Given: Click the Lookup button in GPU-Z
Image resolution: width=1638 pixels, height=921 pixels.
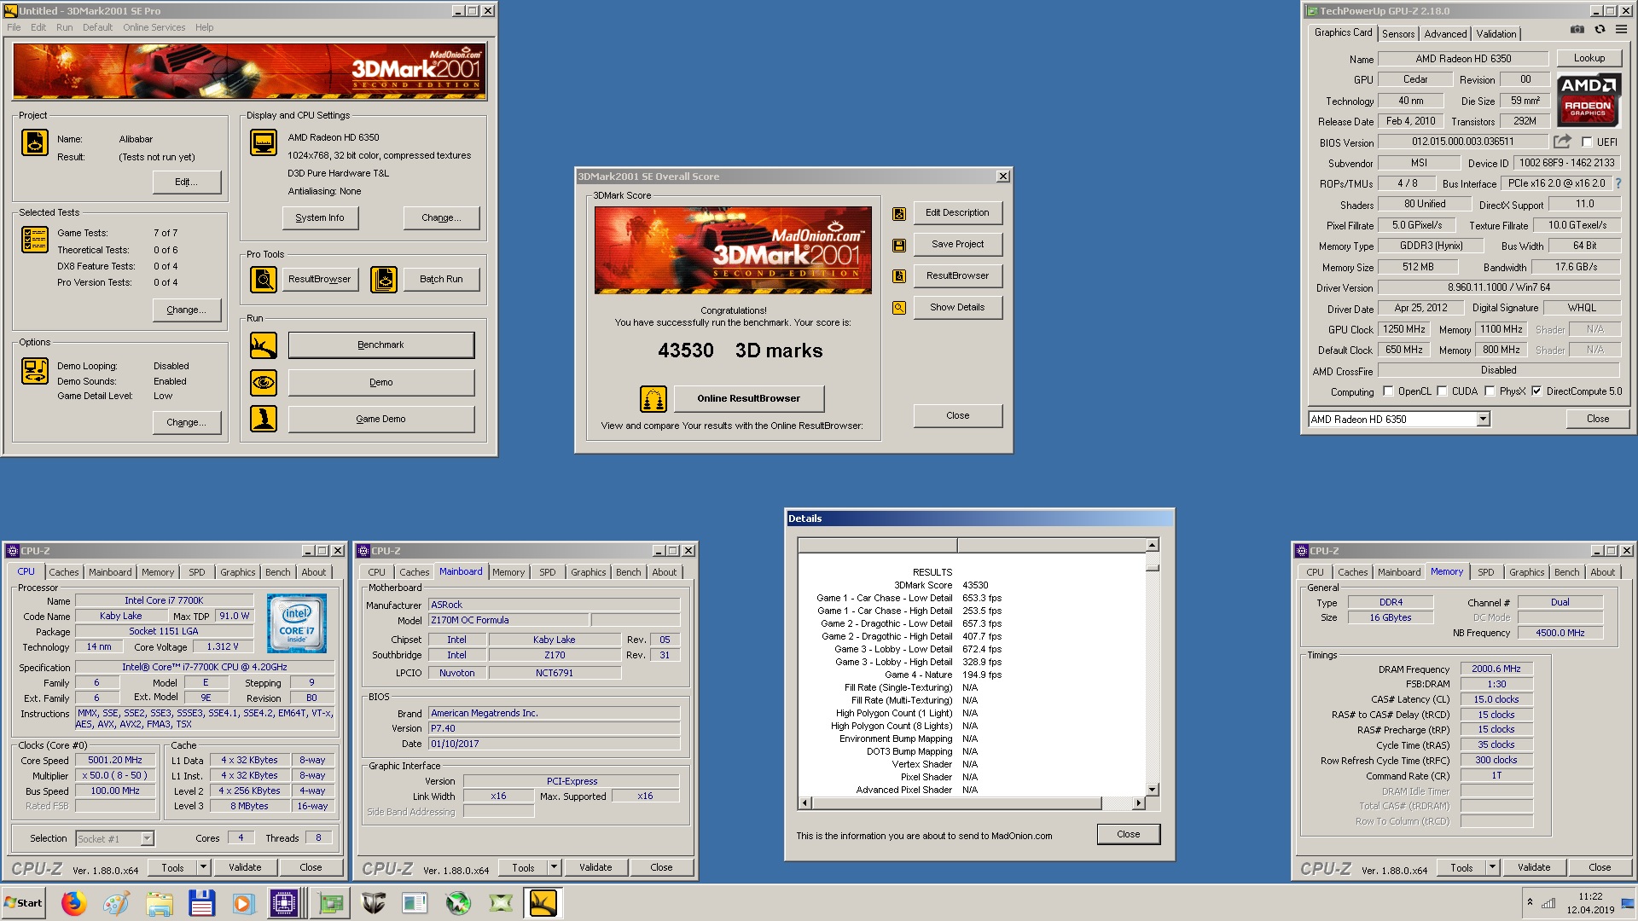Looking at the screenshot, I should (x=1589, y=58).
